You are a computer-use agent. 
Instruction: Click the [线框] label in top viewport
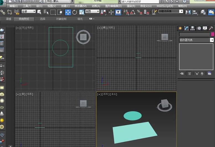pos(29,28)
